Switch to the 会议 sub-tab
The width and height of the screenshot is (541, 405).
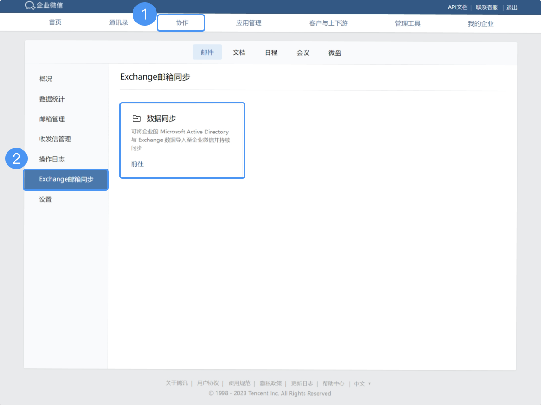coord(303,53)
